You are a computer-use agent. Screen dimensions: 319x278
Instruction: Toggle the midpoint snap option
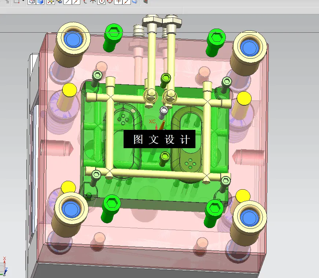pyautogui.click(x=75, y=3)
